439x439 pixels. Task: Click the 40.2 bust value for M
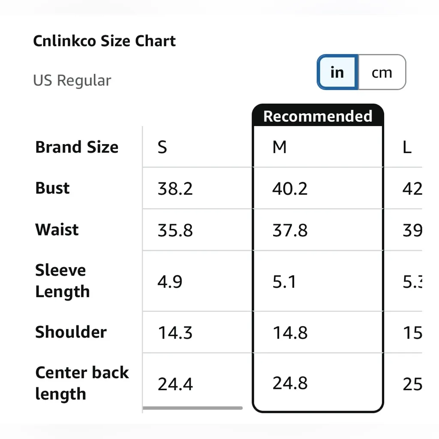pos(290,188)
